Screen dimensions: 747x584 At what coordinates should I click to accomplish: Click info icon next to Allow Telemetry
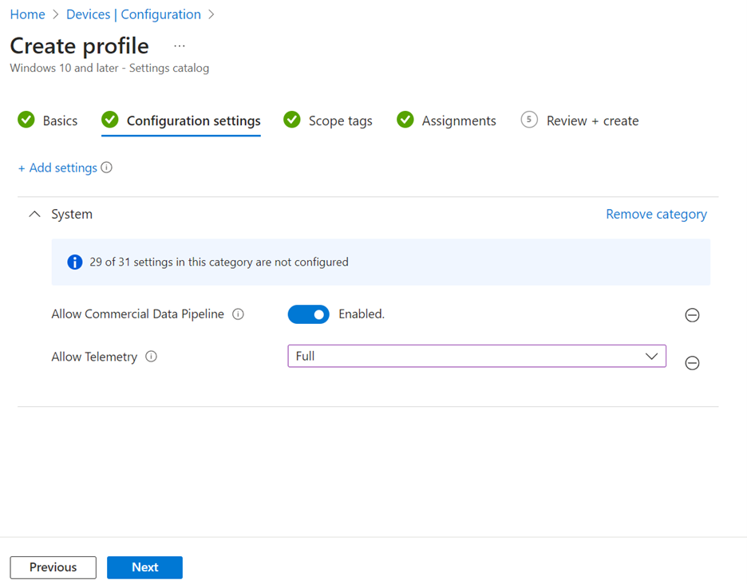pyautogui.click(x=151, y=357)
